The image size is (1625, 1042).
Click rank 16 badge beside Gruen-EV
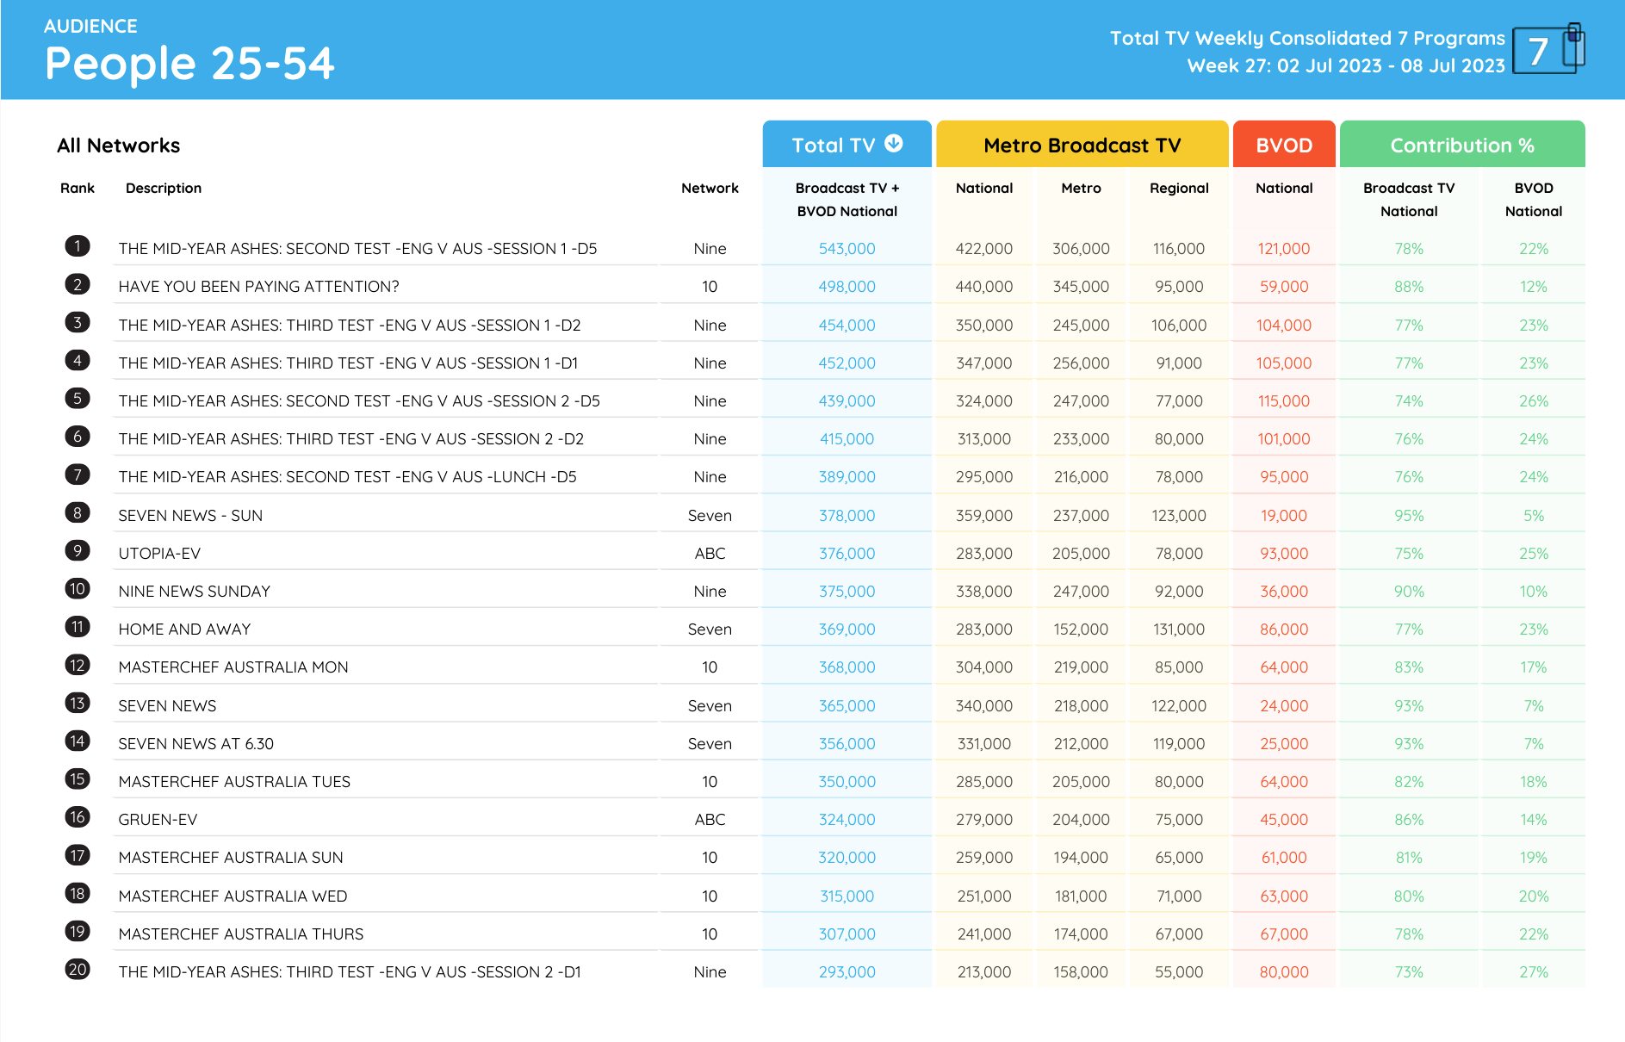[x=78, y=817]
